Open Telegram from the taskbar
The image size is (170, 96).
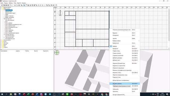pos(50,94)
